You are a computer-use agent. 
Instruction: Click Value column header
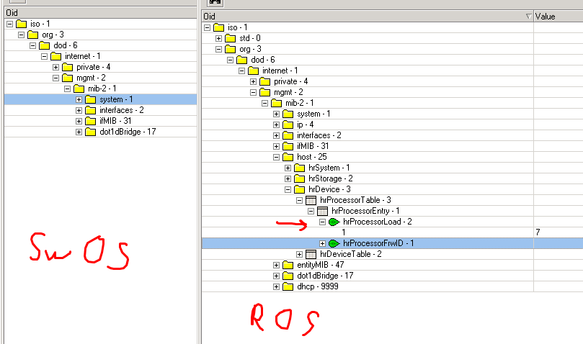click(558, 17)
